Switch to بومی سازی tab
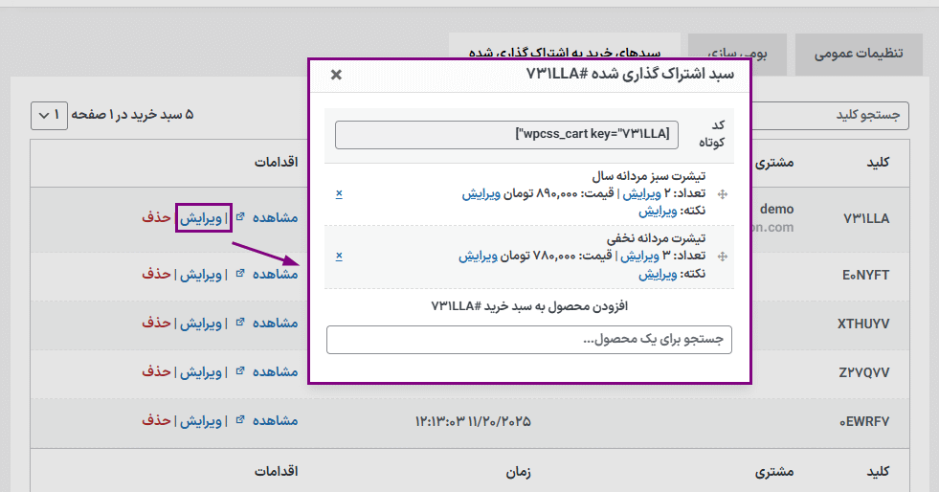The image size is (939, 492). pos(737,54)
